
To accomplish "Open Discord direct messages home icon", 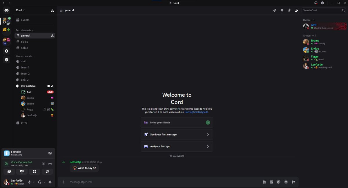I will pyautogui.click(x=6, y=10).
